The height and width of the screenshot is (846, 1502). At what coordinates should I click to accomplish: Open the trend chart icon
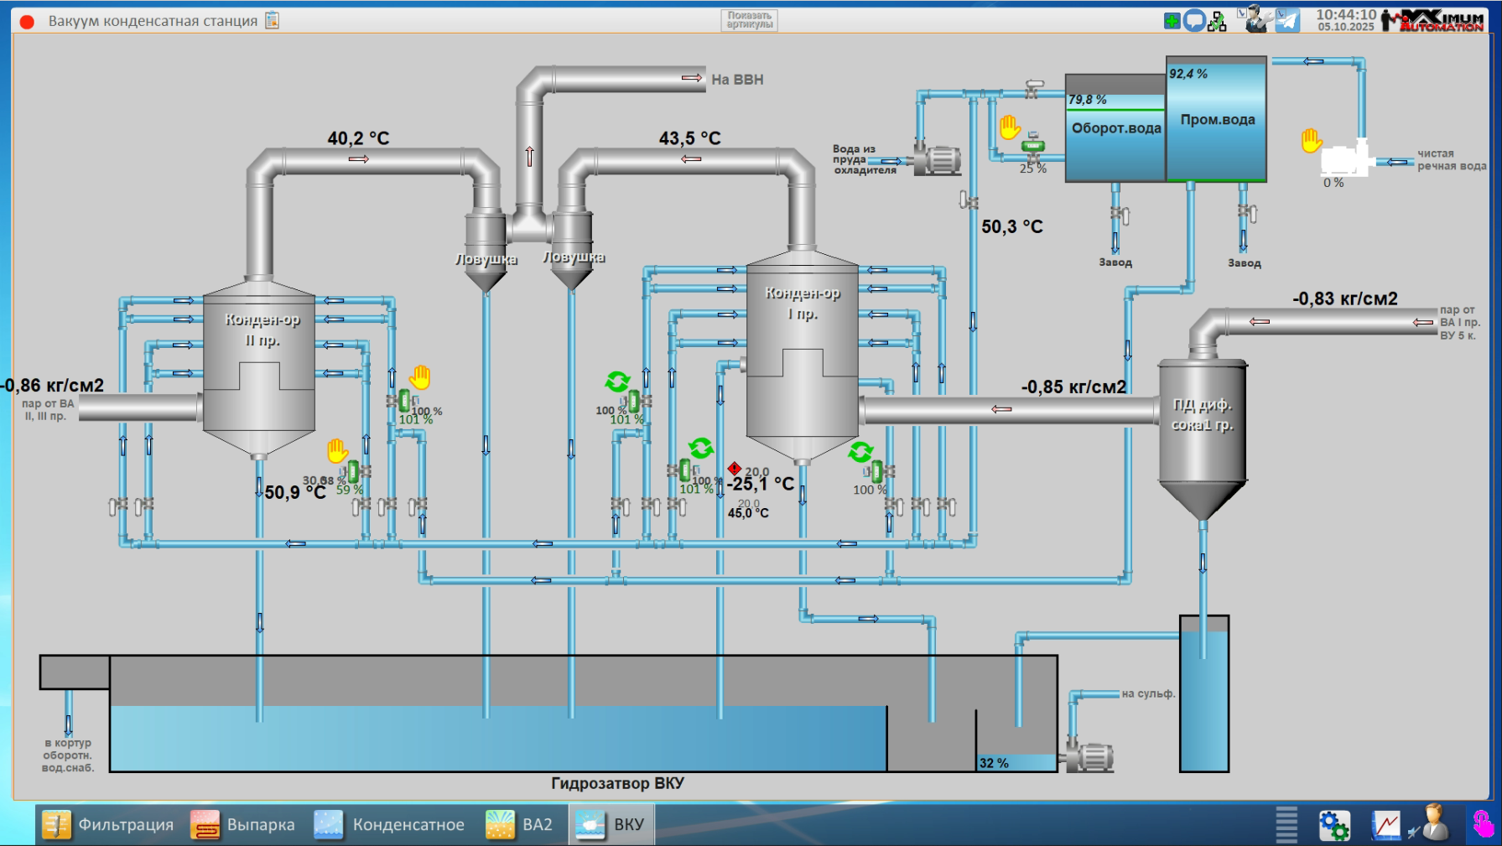point(1385,825)
